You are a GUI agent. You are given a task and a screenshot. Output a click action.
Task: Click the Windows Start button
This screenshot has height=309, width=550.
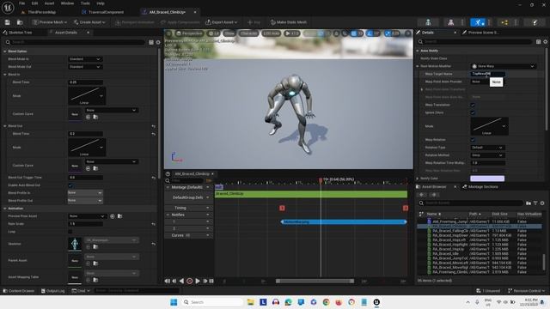(x=174, y=302)
